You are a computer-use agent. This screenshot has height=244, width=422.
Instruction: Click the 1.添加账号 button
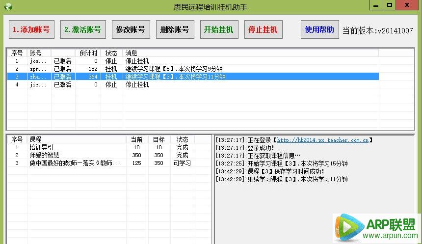31,29
